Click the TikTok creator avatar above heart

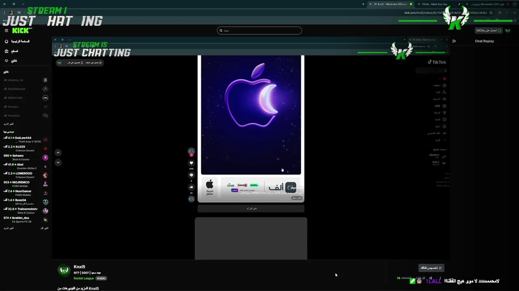tap(191, 151)
